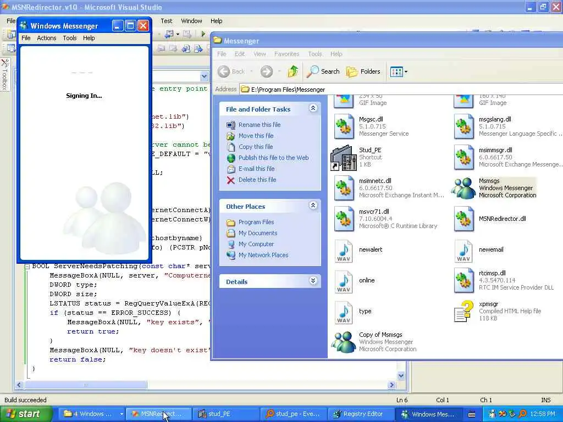Click system tray Messenger icon
The width and height of the screenshot is (563, 422).
[x=492, y=414]
